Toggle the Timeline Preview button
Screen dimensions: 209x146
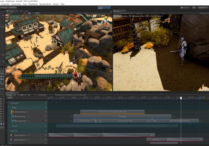click(x=9, y=95)
